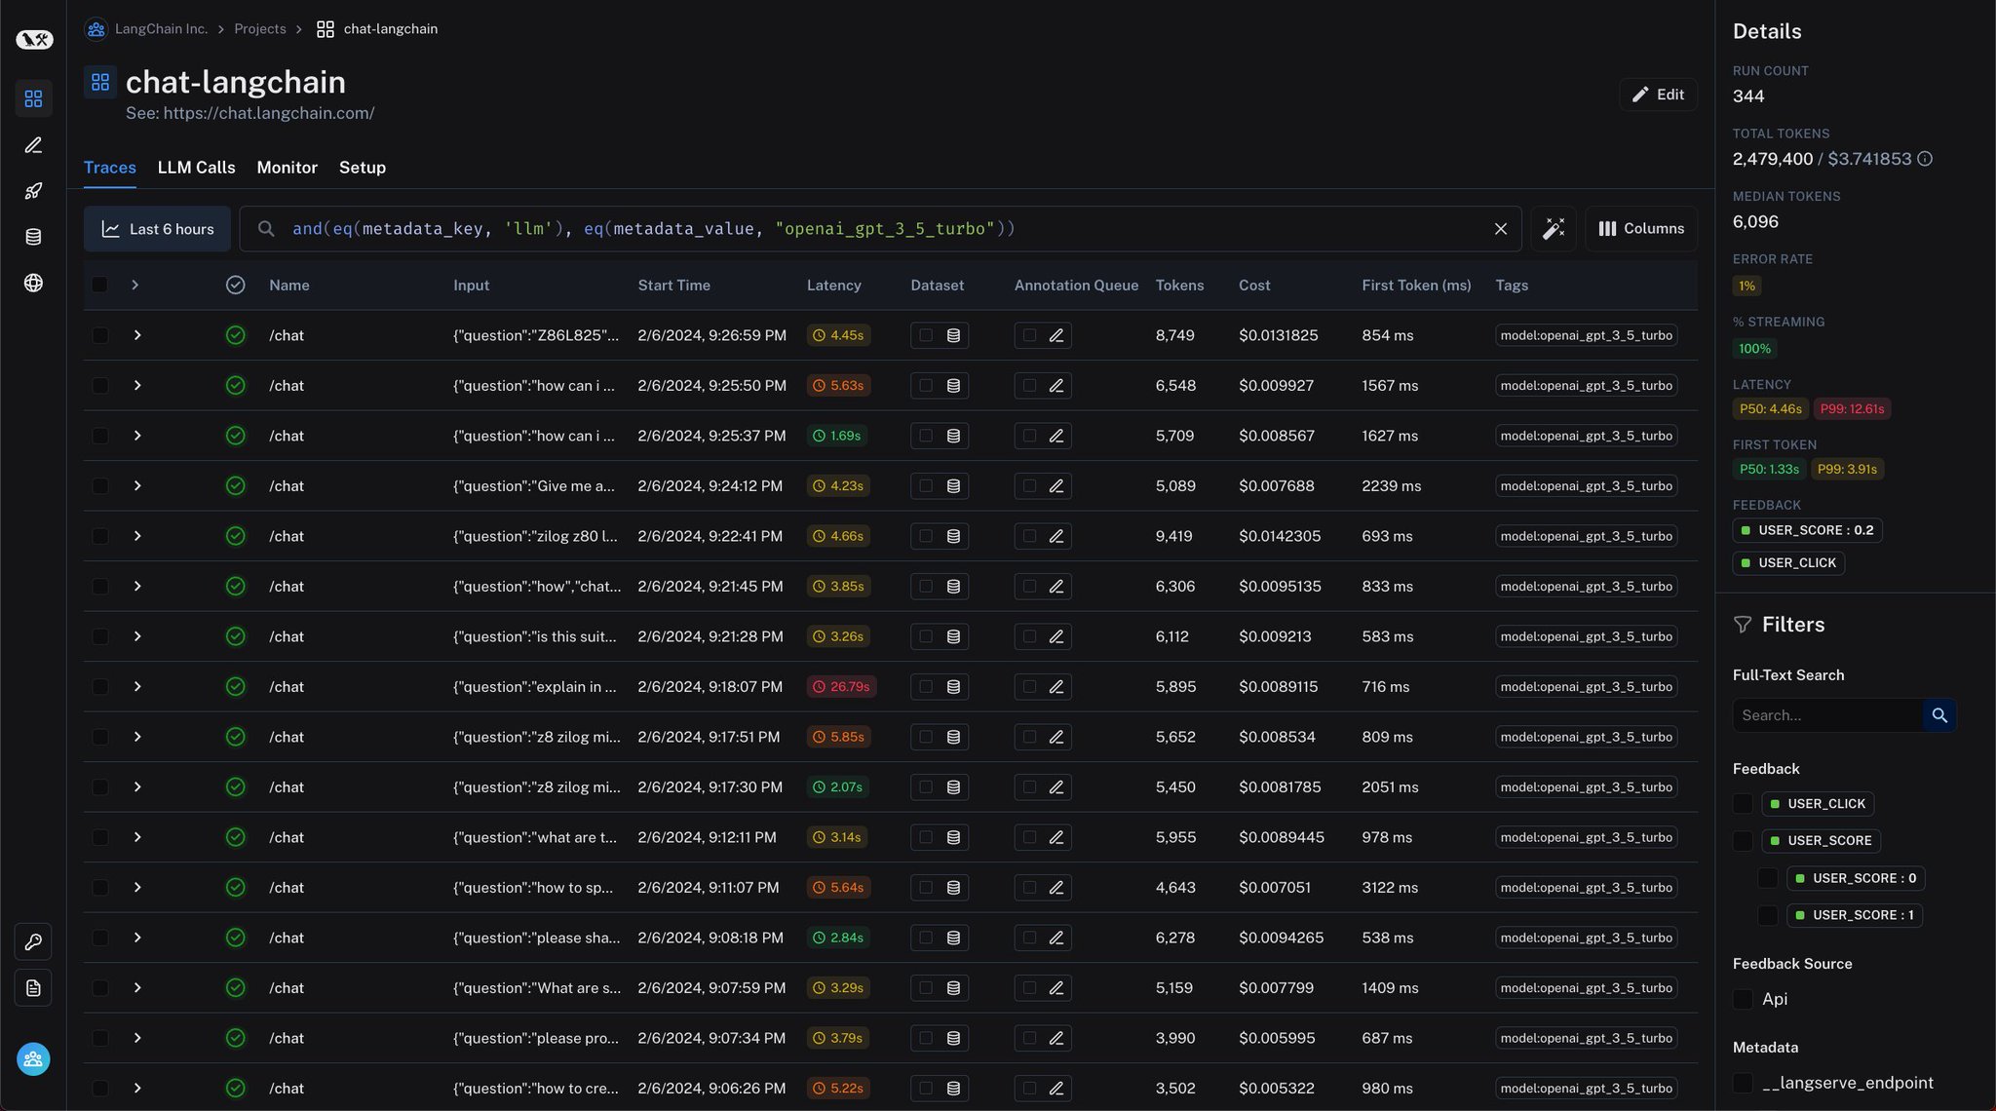Image resolution: width=1996 pixels, height=1111 pixels.
Task: Switch to the Traces tab
Action: point(110,168)
